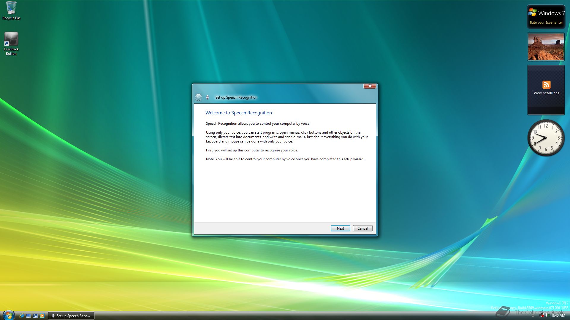Cancel the Speech Recognition setup
570x320 pixels.
362,228
